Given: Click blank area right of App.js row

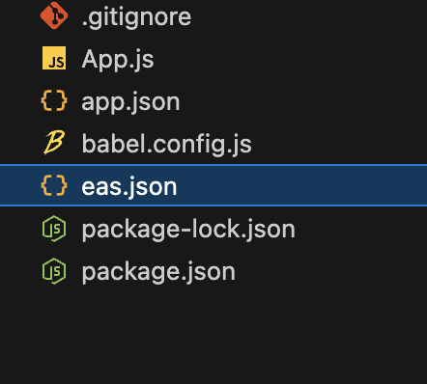Looking at the screenshot, I should coord(290,58).
